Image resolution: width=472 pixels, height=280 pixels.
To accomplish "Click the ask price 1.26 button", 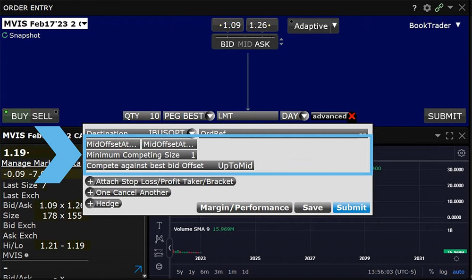I will 262,25.
